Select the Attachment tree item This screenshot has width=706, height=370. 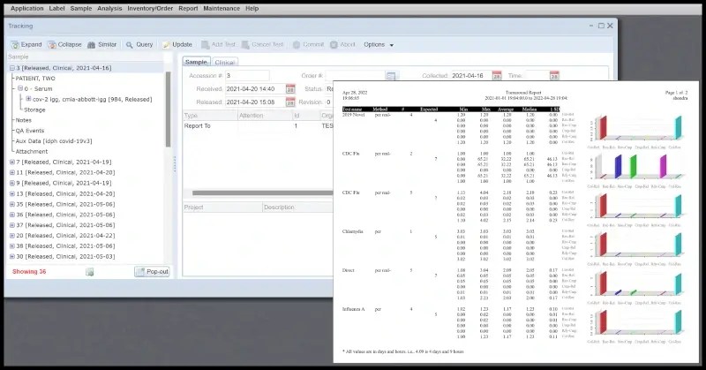click(32, 152)
